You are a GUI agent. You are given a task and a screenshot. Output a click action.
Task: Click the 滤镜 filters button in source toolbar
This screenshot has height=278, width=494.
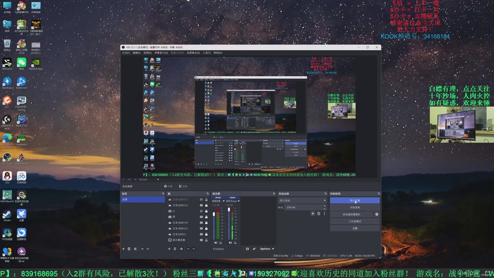pos(183,187)
